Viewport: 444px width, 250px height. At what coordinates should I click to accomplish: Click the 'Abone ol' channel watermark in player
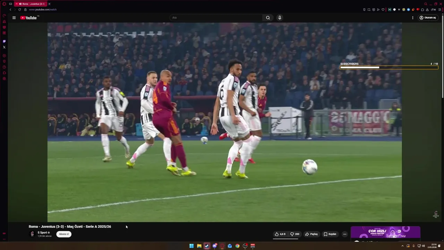tap(436, 214)
